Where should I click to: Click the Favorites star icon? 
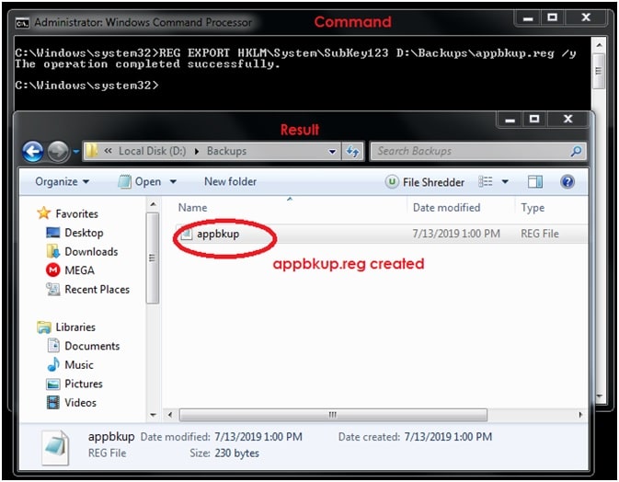pos(43,213)
